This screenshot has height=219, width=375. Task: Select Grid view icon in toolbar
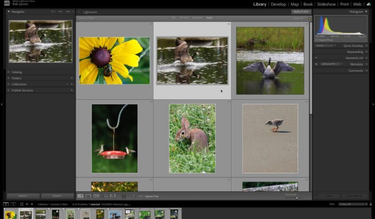[80, 196]
